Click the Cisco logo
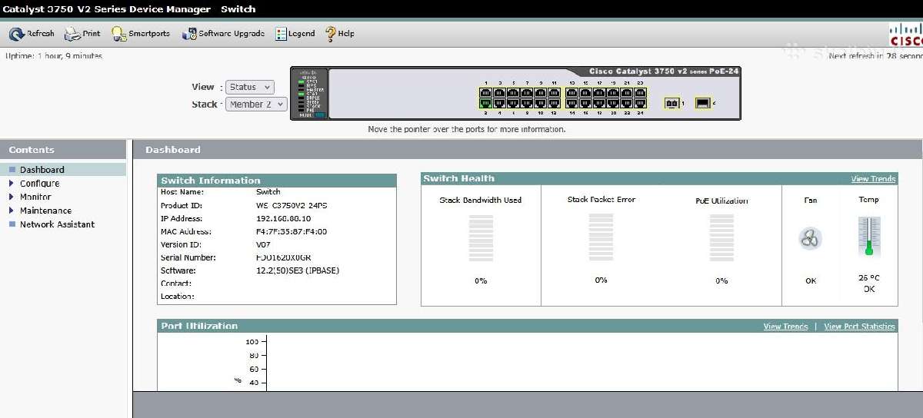The height and width of the screenshot is (418, 923). [906, 35]
